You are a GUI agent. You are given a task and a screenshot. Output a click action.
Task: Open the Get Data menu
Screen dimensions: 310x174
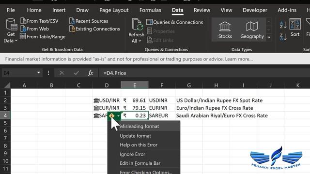tap(10, 30)
